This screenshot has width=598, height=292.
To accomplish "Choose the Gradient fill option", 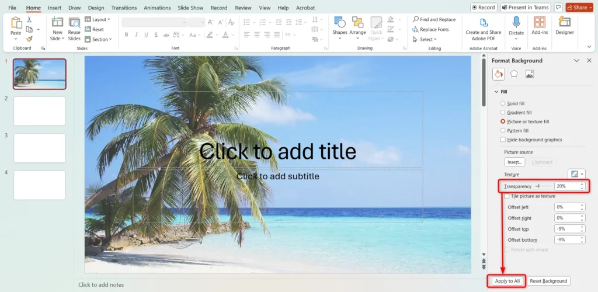I will pos(503,112).
